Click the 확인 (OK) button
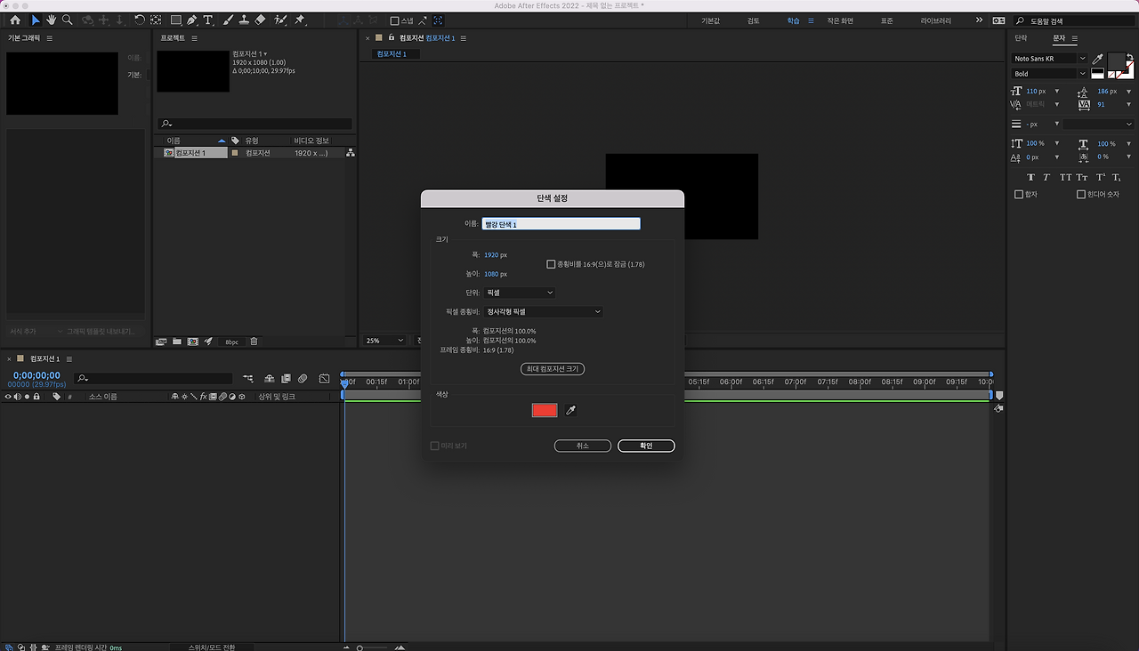This screenshot has width=1139, height=651. coord(646,446)
